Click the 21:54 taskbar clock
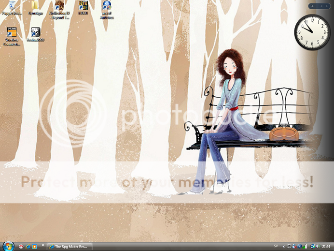Screen dimensions: 334x251 click(x=327, y=247)
